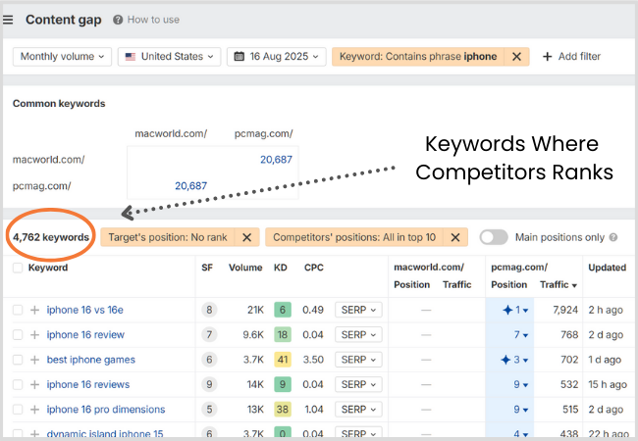Viewport: 638px width, 441px height.
Task: Click SF badge 5 for iphone 16 pro dimensions
Action: (209, 410)
